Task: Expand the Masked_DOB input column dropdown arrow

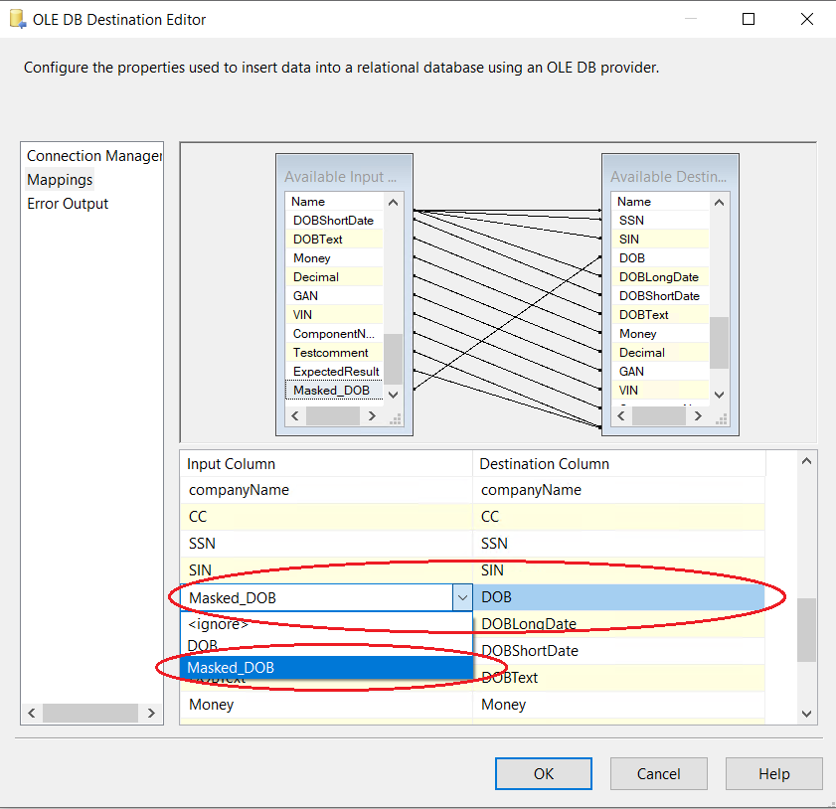Action: click(x=461, y=597)
